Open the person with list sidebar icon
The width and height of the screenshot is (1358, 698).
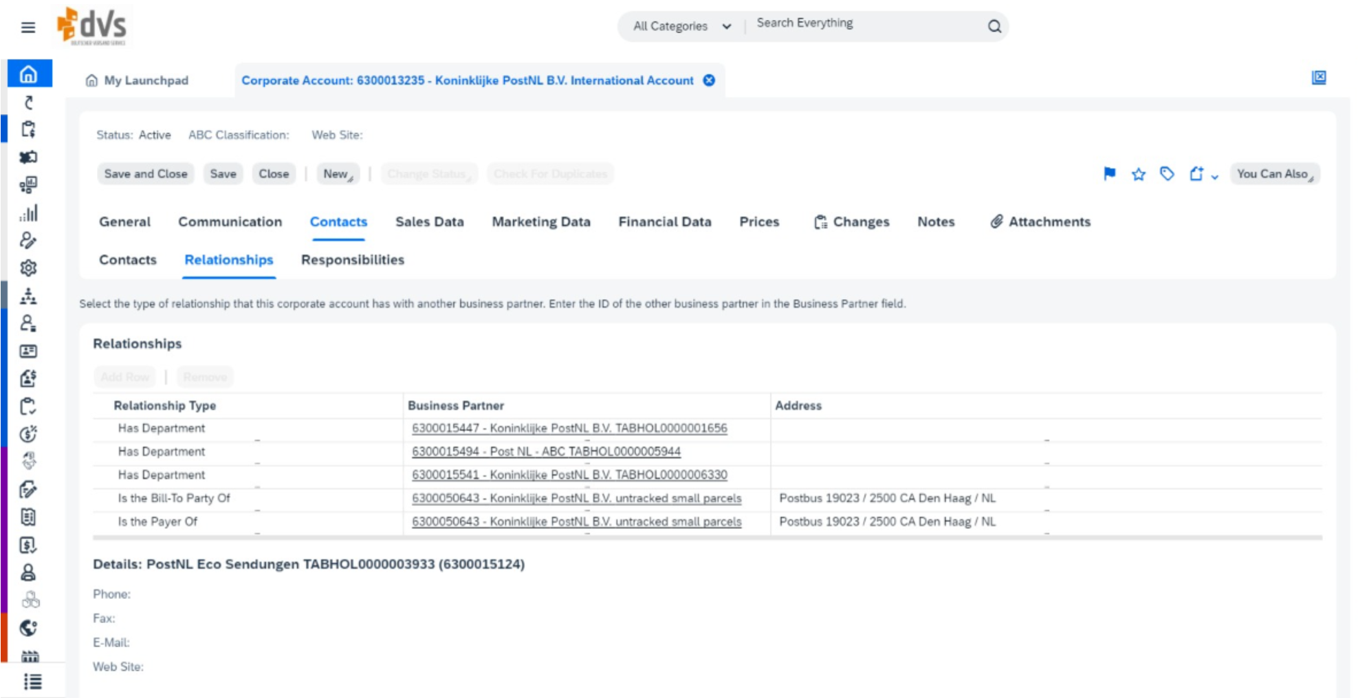pos(29,323)
